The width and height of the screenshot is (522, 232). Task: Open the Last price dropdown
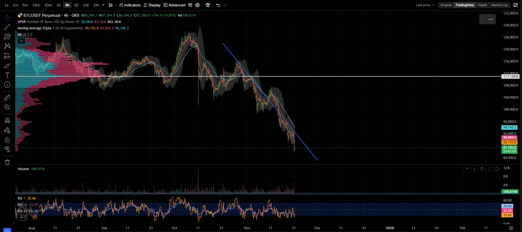click(425, 5)
